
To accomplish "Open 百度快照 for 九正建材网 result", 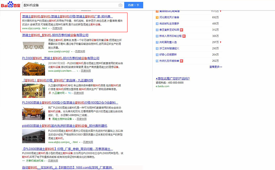I will [x=79, y=93].
